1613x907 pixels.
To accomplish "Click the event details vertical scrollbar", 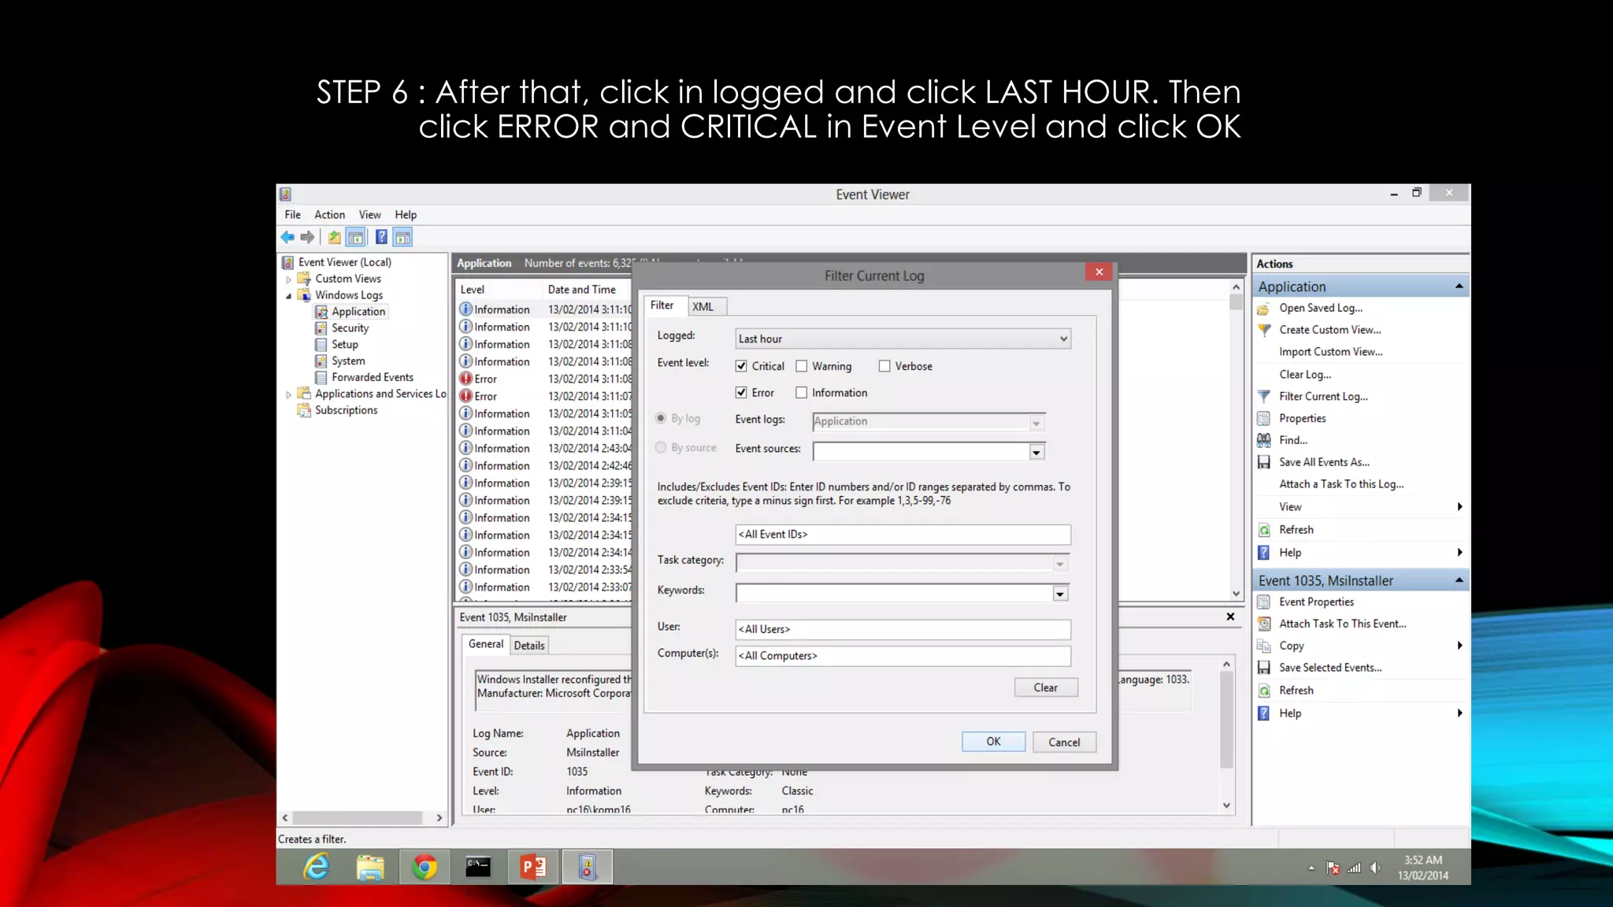I will point(1226,735).
